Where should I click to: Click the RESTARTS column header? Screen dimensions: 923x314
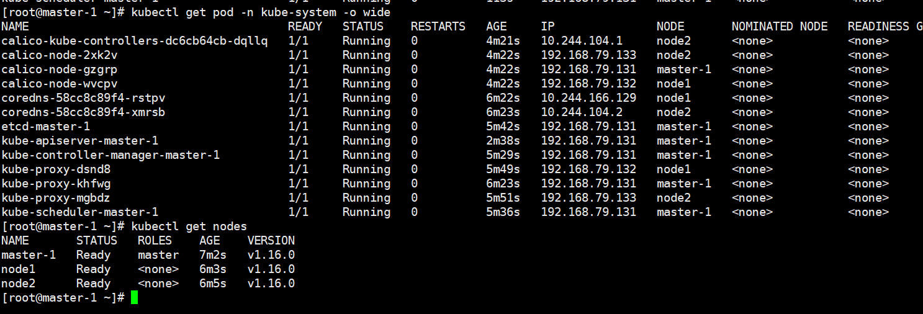[438, 27]
